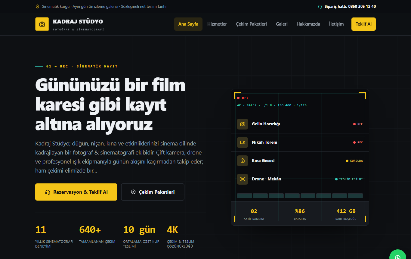Click the red REC dot indicator at panel top
This screenshot has height=259, width=411.
pos(238,98)
